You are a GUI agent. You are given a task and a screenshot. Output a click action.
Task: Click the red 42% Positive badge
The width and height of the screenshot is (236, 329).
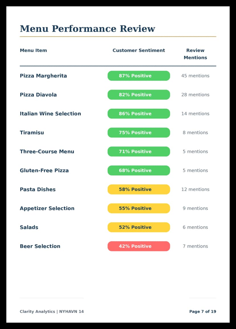(x=139, y=246)
